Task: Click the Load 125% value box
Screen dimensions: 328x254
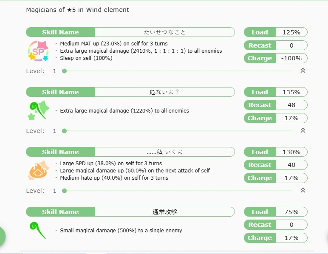Action: coord(291,32)
